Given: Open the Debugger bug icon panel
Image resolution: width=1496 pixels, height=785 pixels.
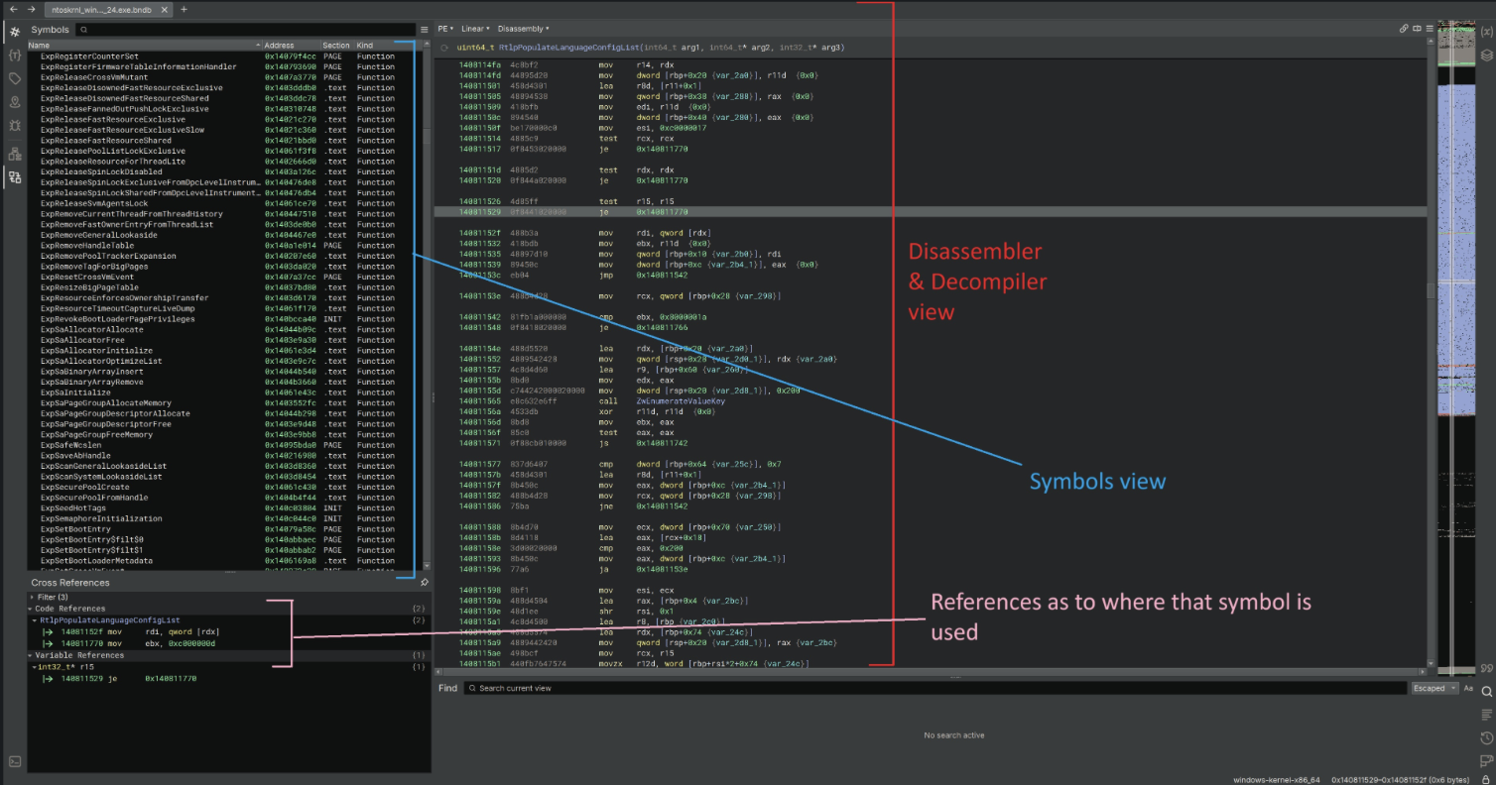Looking at the screenshot, I should pyautogui.click(x=15, y=126).
